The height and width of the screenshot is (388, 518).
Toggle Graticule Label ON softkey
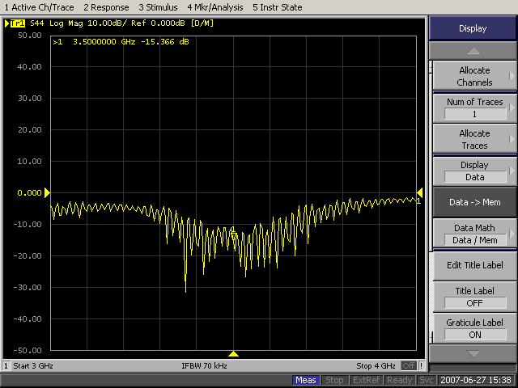pyautogui.click(x=474, y=329)
